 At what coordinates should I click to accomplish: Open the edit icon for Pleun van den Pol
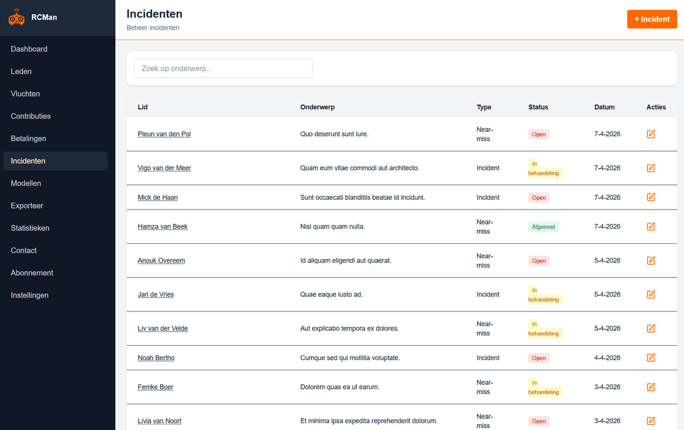point(650,134)
